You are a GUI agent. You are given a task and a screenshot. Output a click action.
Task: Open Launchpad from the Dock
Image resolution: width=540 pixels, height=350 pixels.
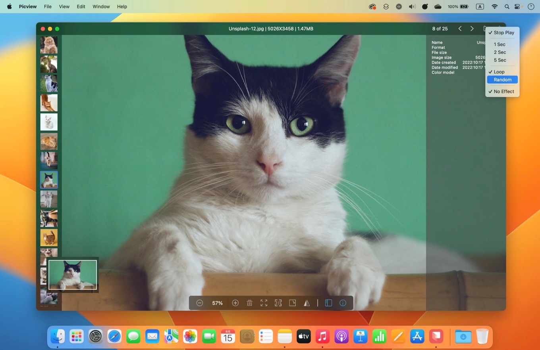coord(77,337)
